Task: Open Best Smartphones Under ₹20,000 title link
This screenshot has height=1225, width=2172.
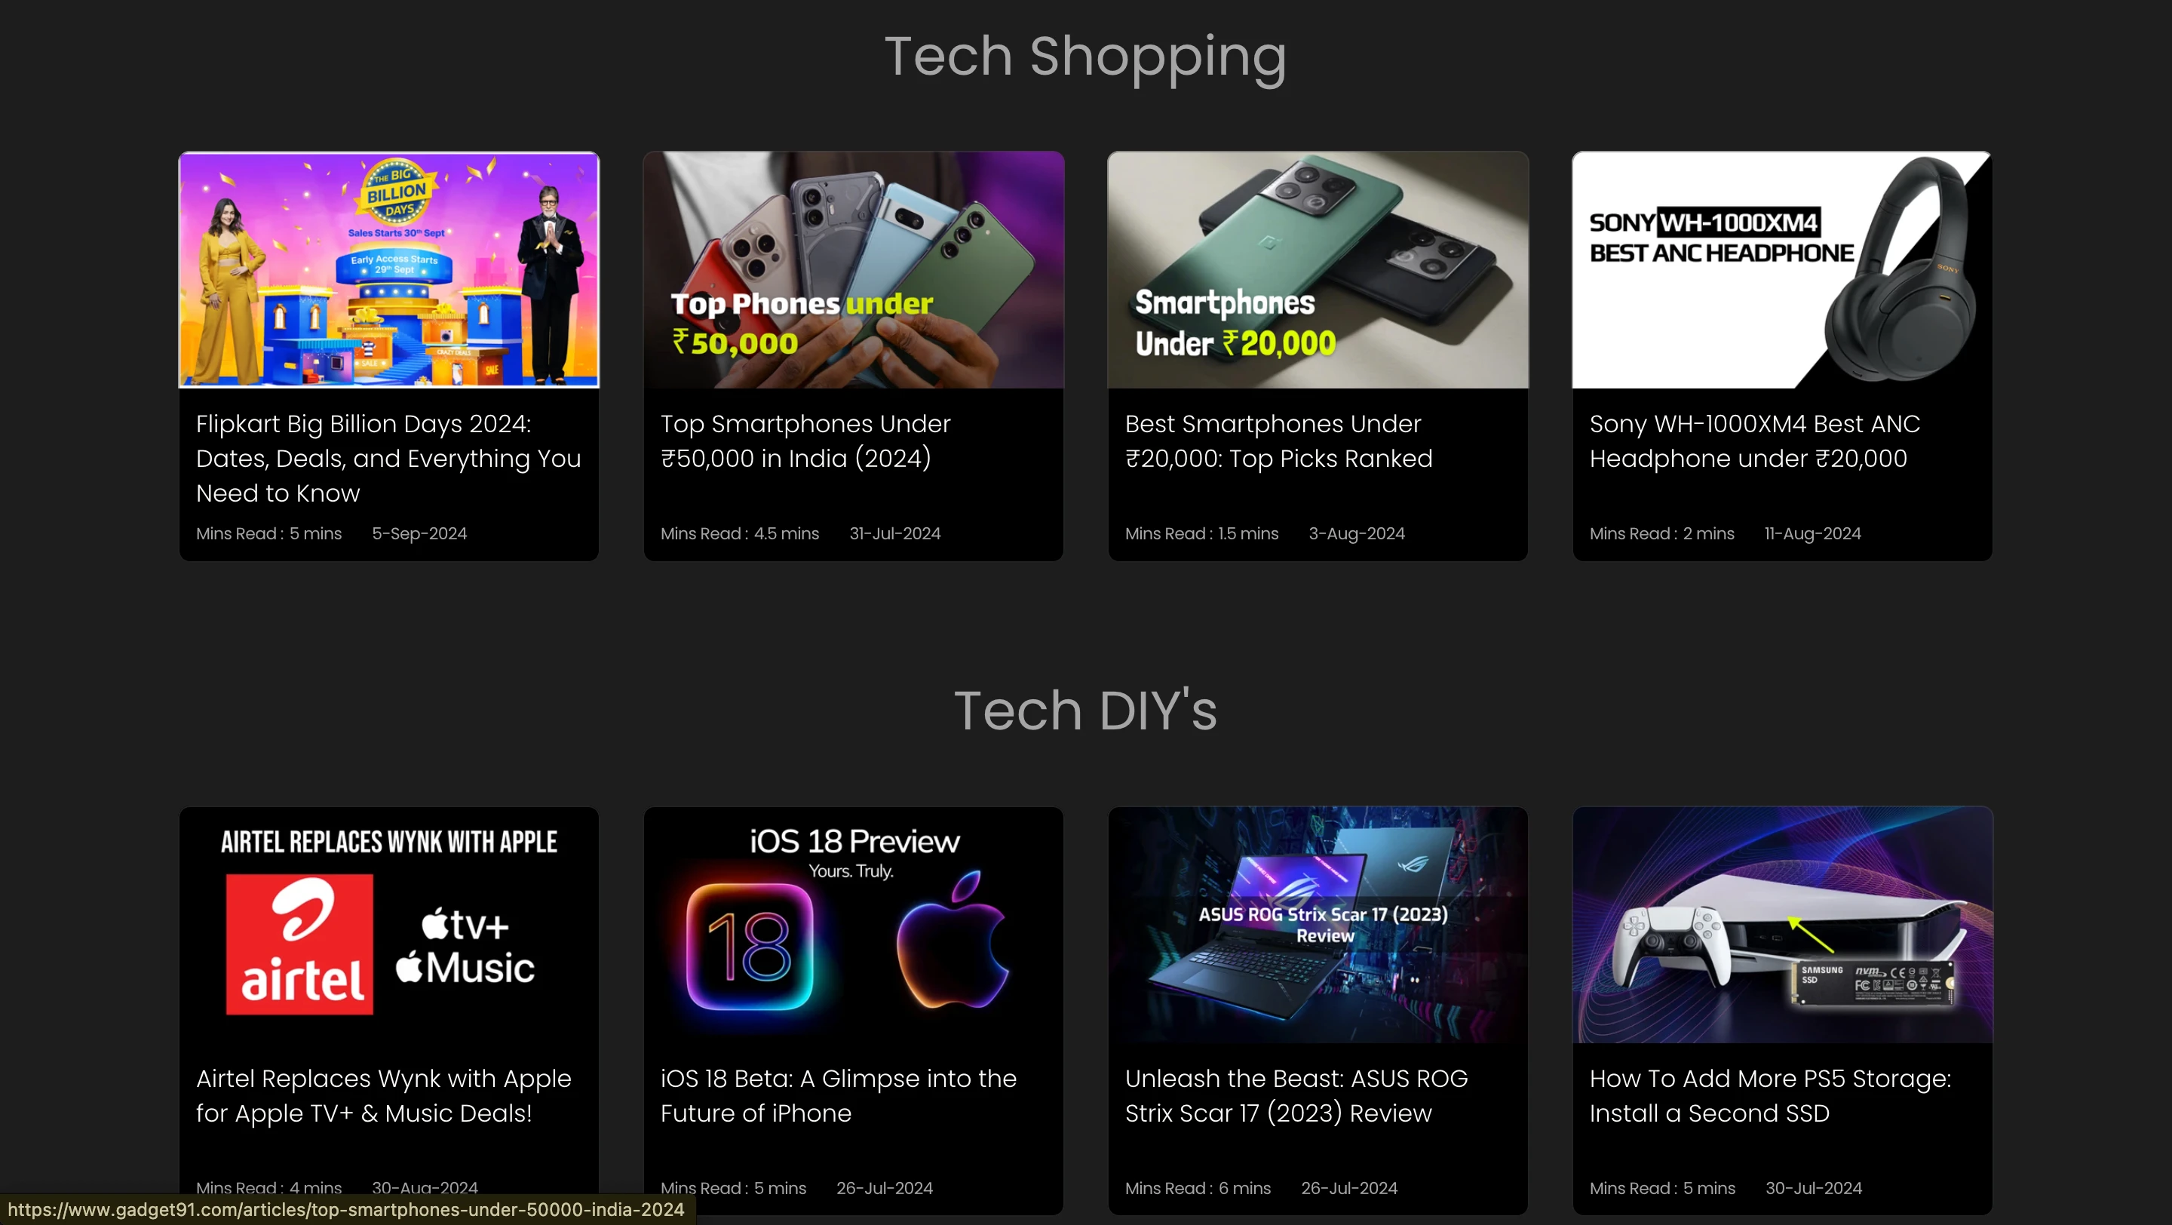Action: (x=1278, y=441)
